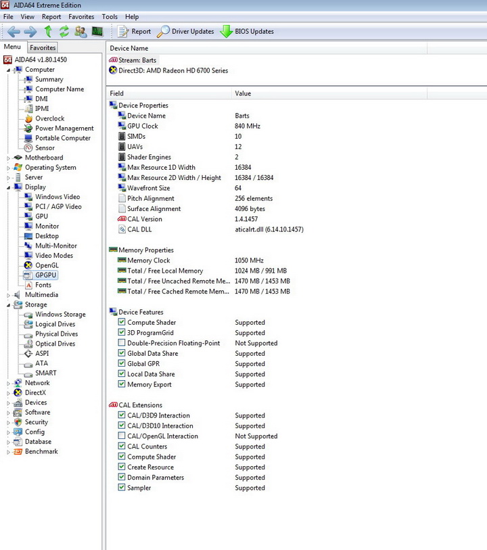Image resolution: width=487 pixels, height=550 pixels.
Task: Open the Help menu
Action: point(132,16)
